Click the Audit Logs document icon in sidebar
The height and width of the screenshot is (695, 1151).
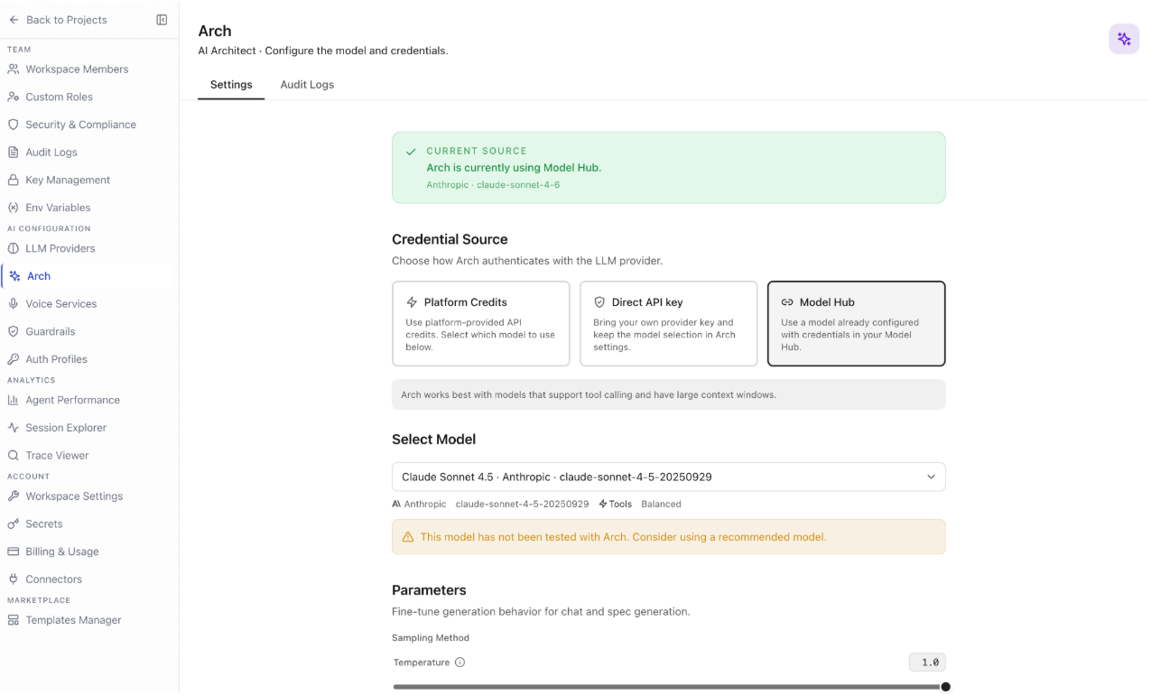click(14, 153)
